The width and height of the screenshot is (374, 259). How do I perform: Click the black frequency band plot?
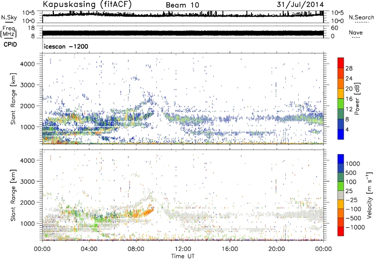pyautogui.click(x=183, y=33)
